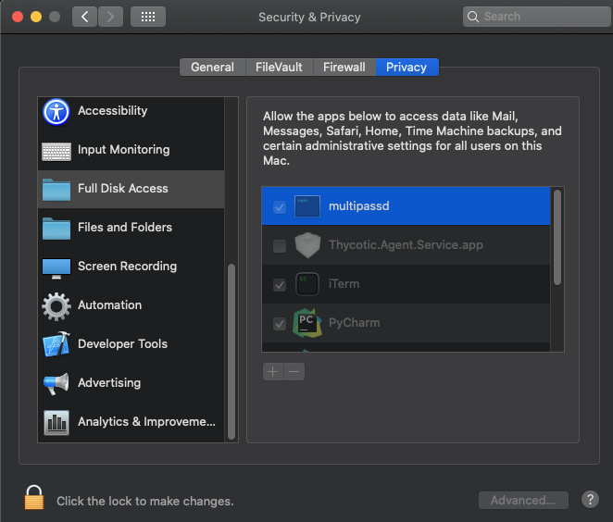Toggle the multipassd checkbox

pos(280,206)
